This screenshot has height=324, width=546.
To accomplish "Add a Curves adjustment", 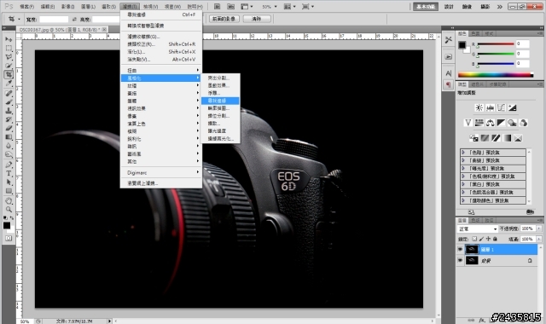I will point(501,107).
